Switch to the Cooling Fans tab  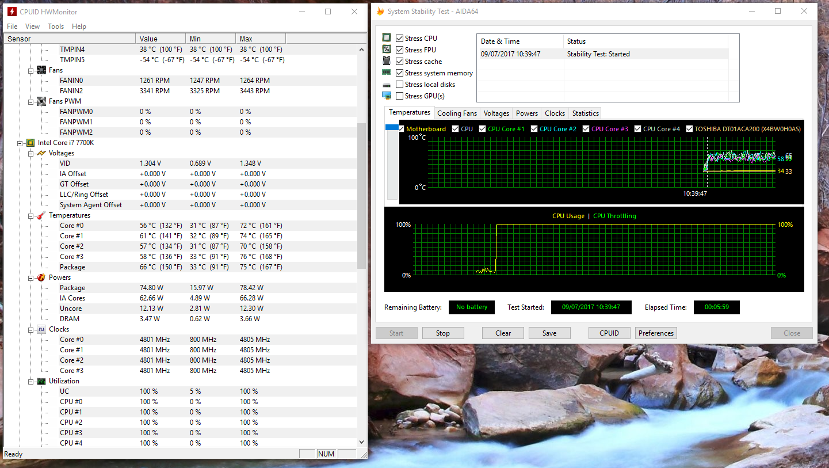pyautogui.click(x=457, y=113)
